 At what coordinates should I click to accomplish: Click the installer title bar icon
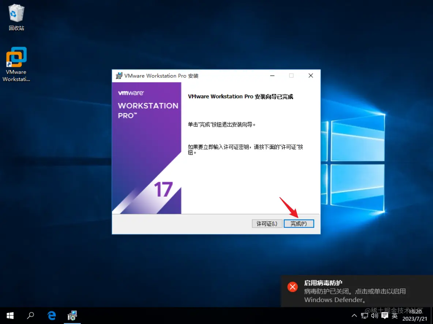(119, 76)
